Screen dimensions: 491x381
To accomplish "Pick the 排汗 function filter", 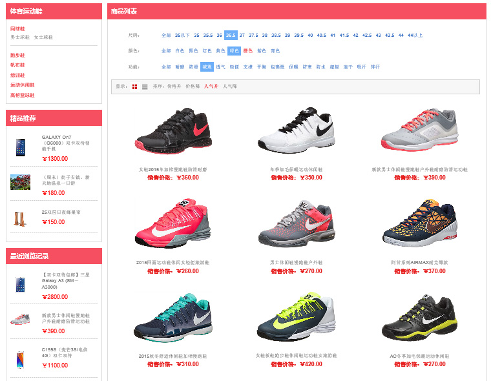I will click(x=375, y=67).
